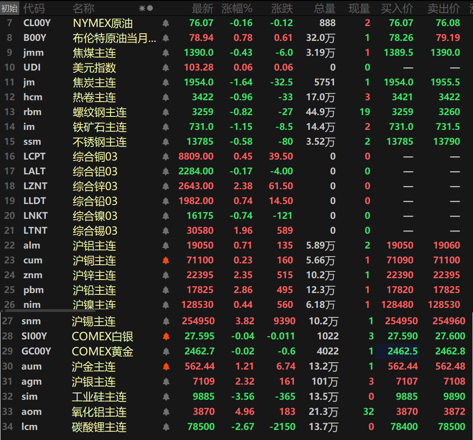Set an alert bell for 美元指数
This screenshot has height=440, width=473.
pyautogui.click(x=166, y=68)
